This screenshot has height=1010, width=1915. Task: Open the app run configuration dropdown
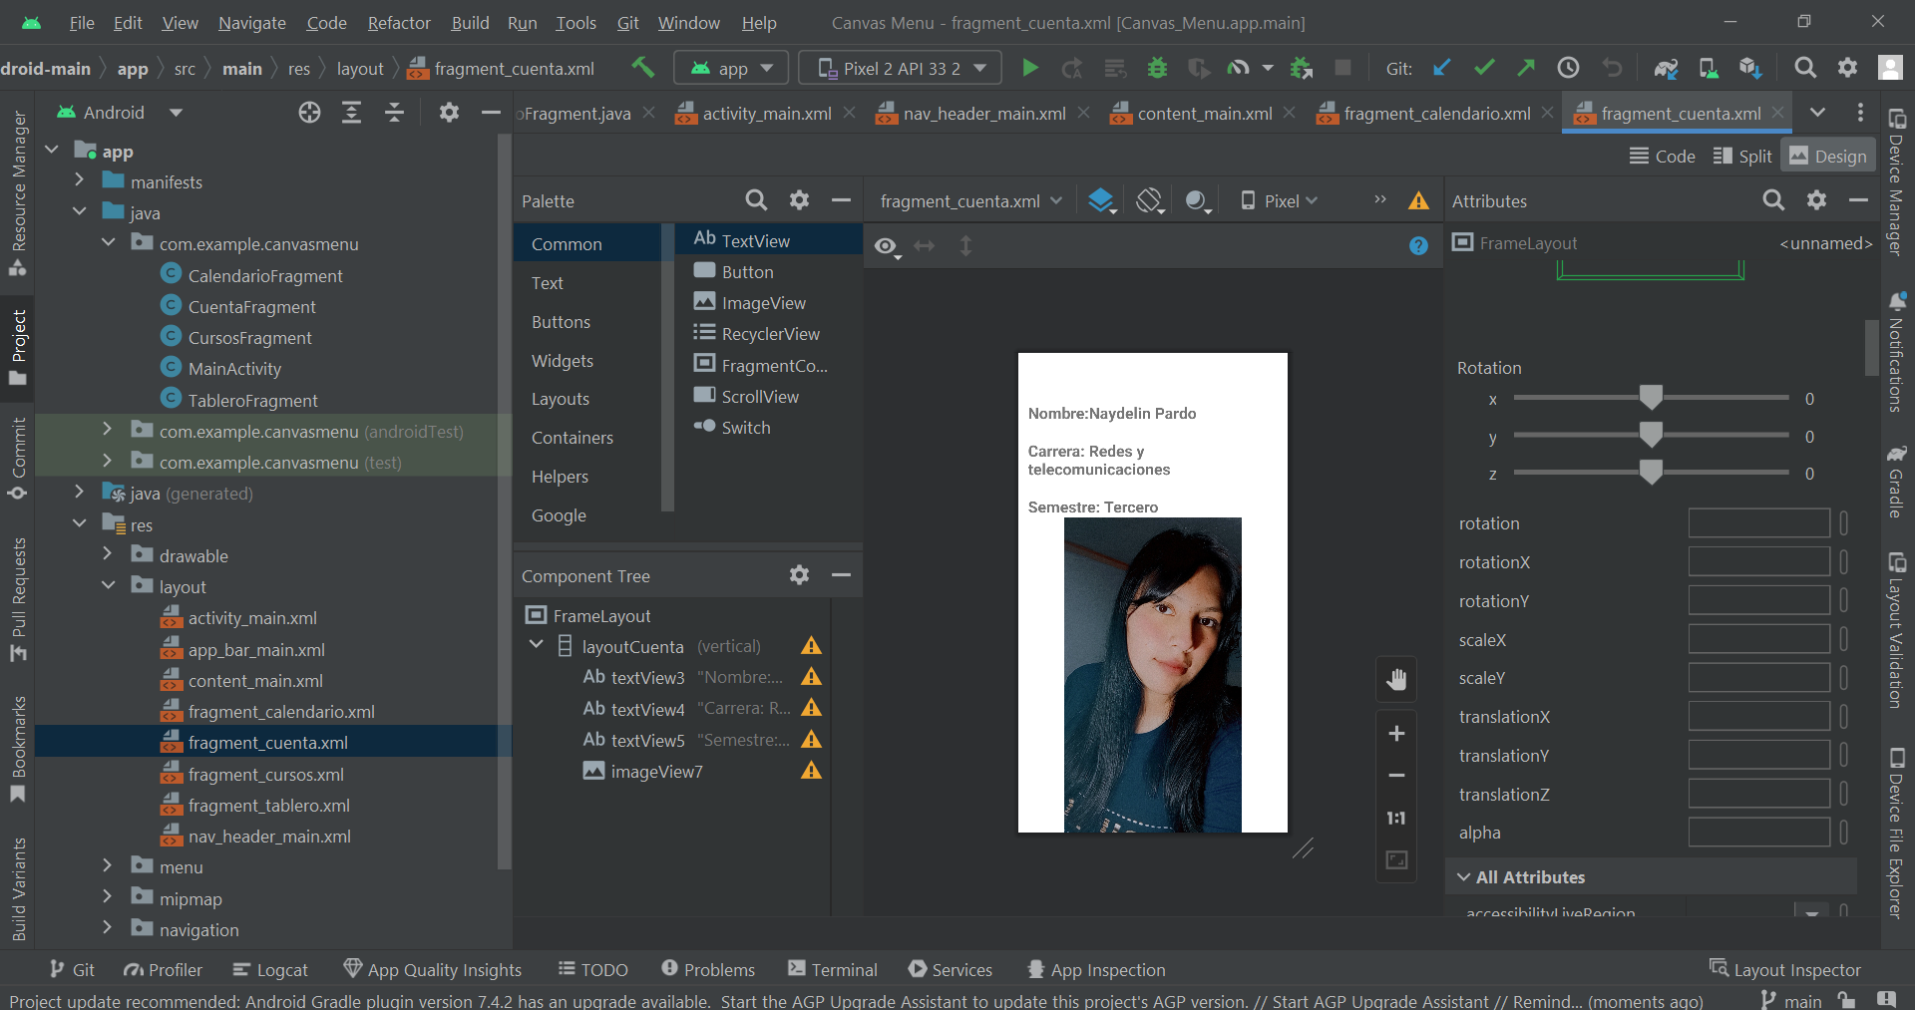(x=731, y=67)
